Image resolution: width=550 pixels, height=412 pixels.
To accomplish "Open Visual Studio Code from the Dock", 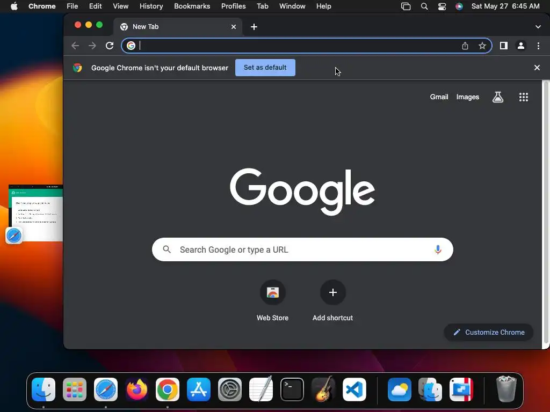I will (354, 389).
